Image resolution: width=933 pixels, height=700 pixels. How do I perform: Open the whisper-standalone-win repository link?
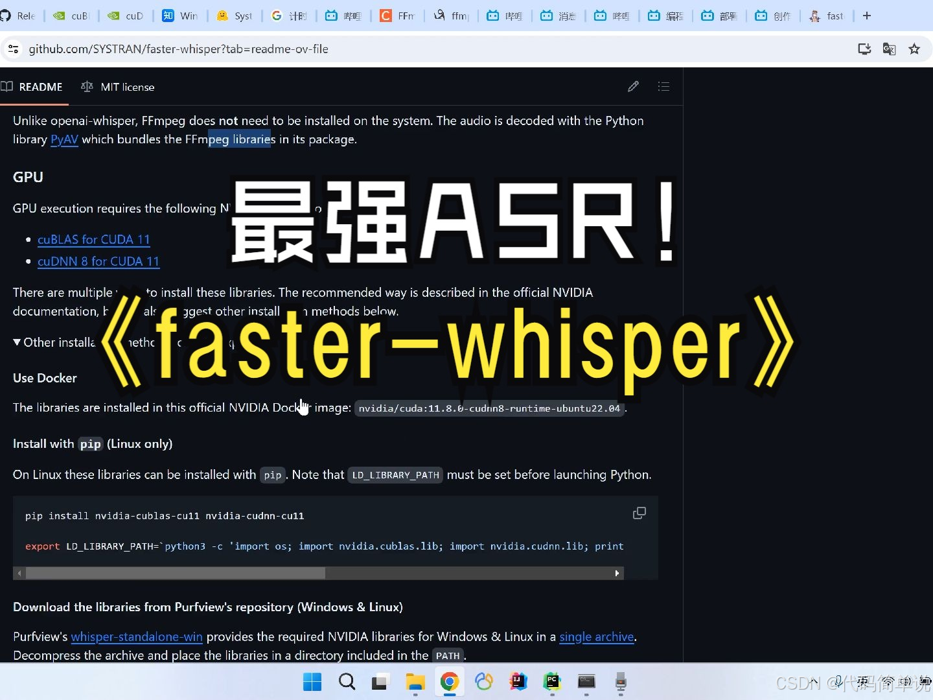point(136,637)
